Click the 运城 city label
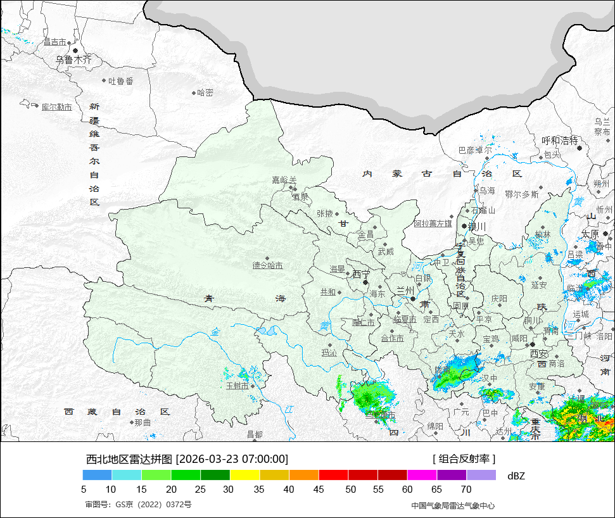The width and height of the screenshot is (615, 518). tap(581, 315)
